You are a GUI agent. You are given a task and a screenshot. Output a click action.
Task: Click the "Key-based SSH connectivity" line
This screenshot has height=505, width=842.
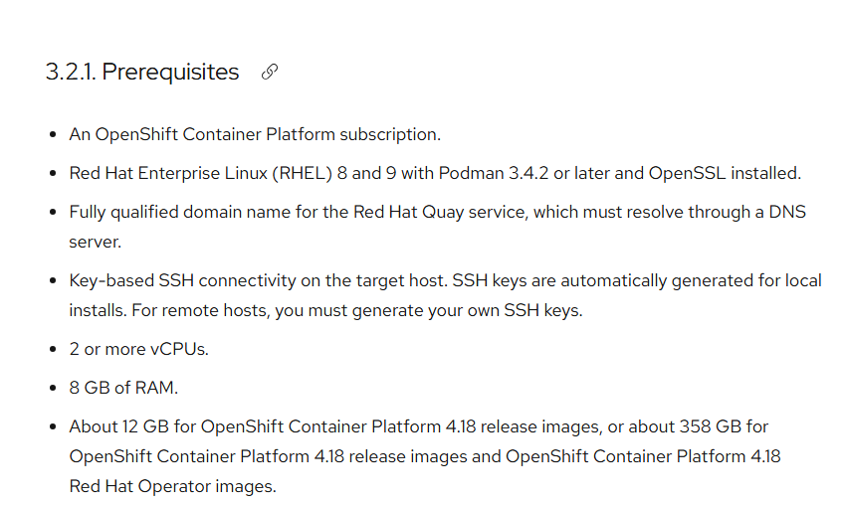tap(445, 281)
